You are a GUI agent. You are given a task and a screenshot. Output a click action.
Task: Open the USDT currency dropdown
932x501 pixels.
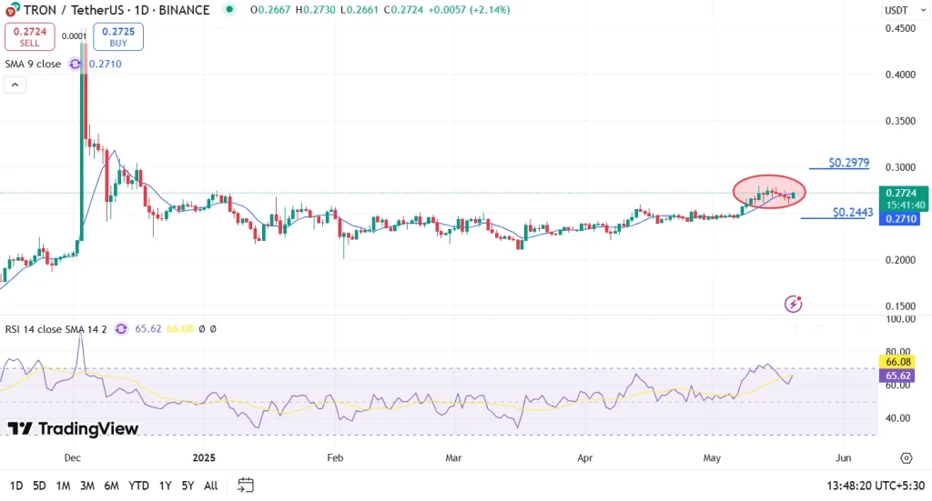point(905,10)
